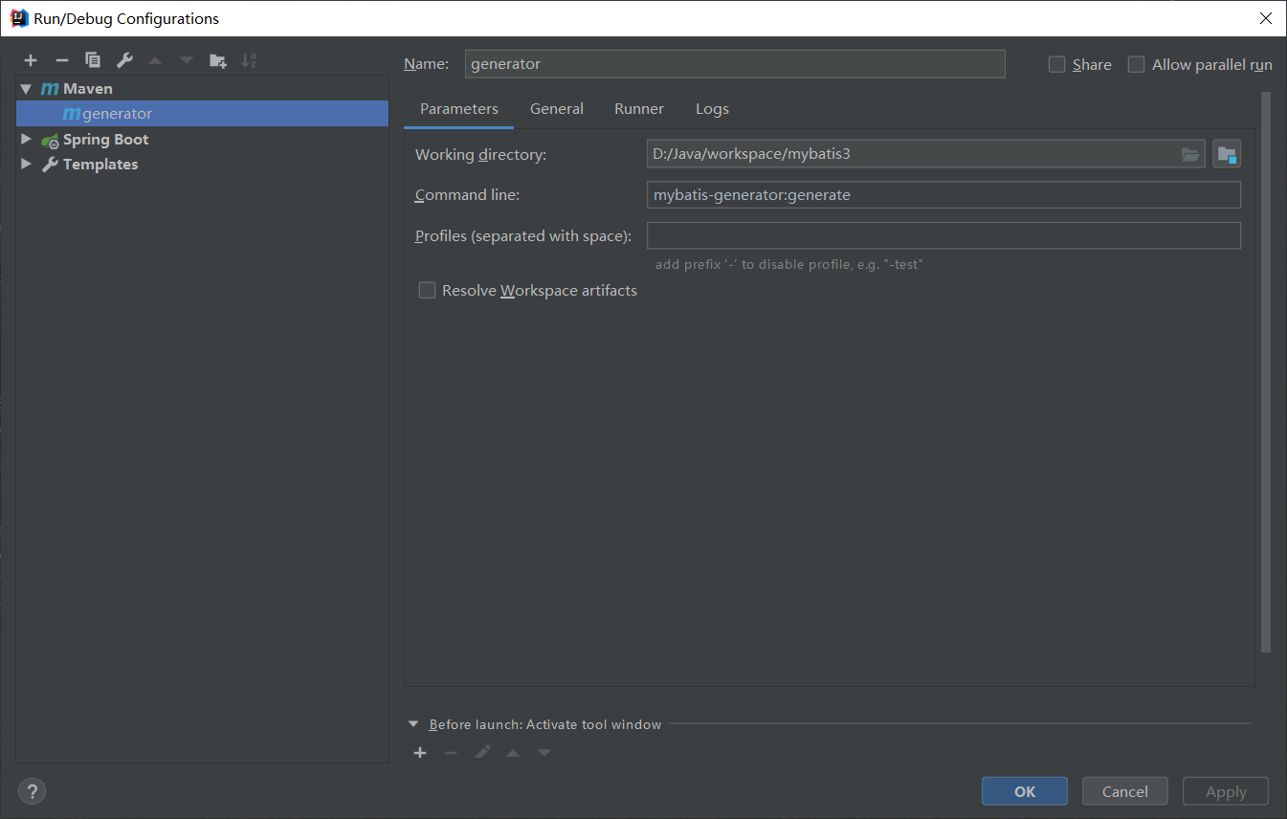The width and height of the screenshot is (1287, 819).
Task: Sort configurations alphabetically with the sort icon
Action: (x=249, y=60)
